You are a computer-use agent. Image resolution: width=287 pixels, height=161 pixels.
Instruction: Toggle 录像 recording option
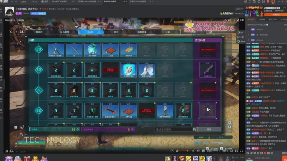point(240,42)
